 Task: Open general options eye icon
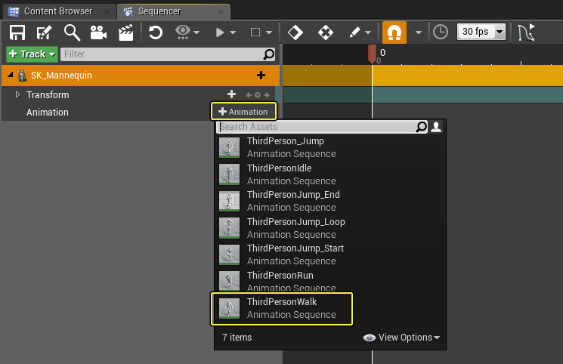[183, 32]
